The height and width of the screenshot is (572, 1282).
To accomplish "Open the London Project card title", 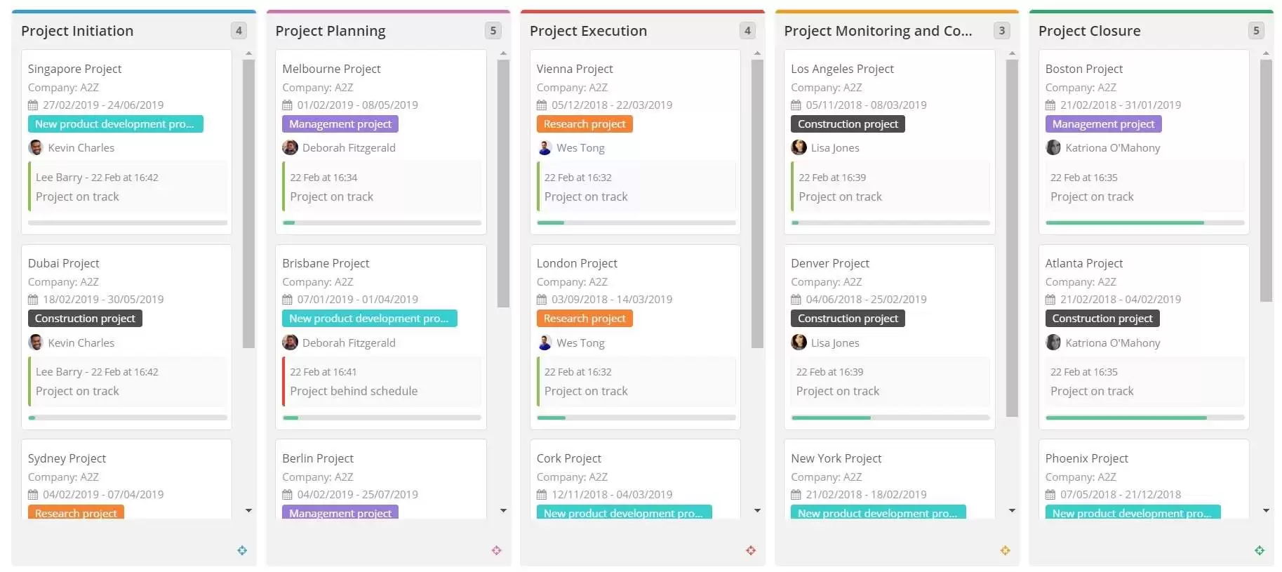I will click(577, 263).
